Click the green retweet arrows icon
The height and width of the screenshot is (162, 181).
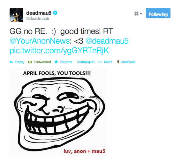click(x=30, y=62)
